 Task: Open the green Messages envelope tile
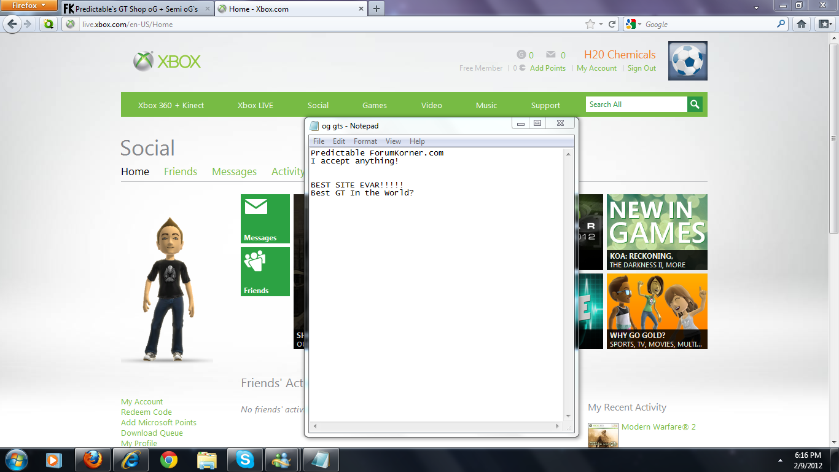click(265, 219)
